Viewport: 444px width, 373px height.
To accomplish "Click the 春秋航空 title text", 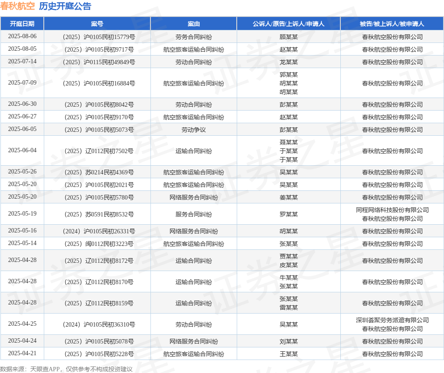I will pos(17,6).
